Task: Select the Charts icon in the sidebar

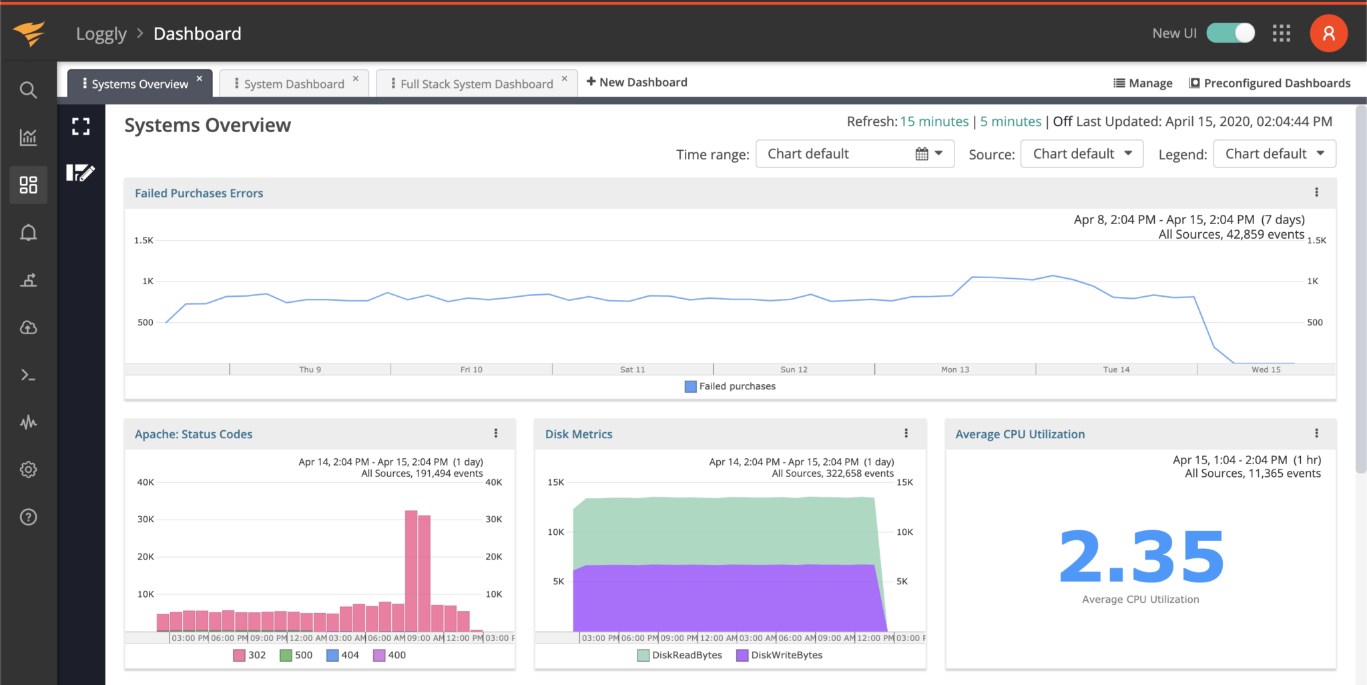Action: (28, 137)
